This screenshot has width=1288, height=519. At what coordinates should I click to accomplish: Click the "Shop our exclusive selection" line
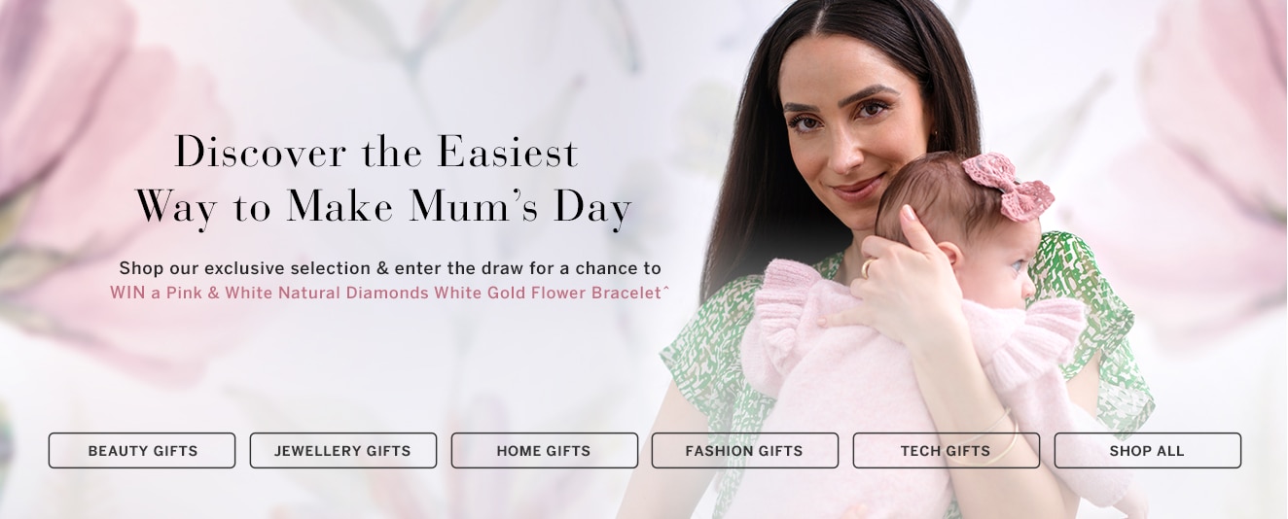click(x=390, y=268)
